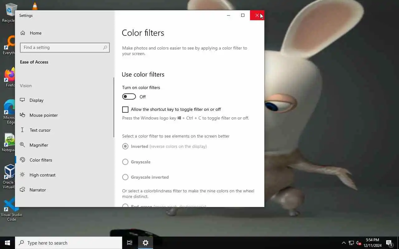Click the sidebar vertical scrollbar
This screenshot has height=249, width=399.
tap(114, 107)
